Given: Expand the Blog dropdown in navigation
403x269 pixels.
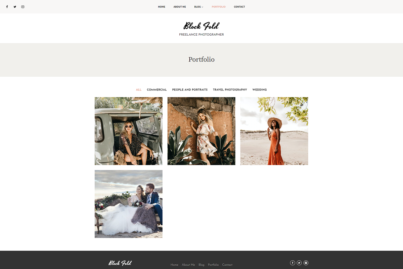Looking at the screenshot, I should coord(199,7).
